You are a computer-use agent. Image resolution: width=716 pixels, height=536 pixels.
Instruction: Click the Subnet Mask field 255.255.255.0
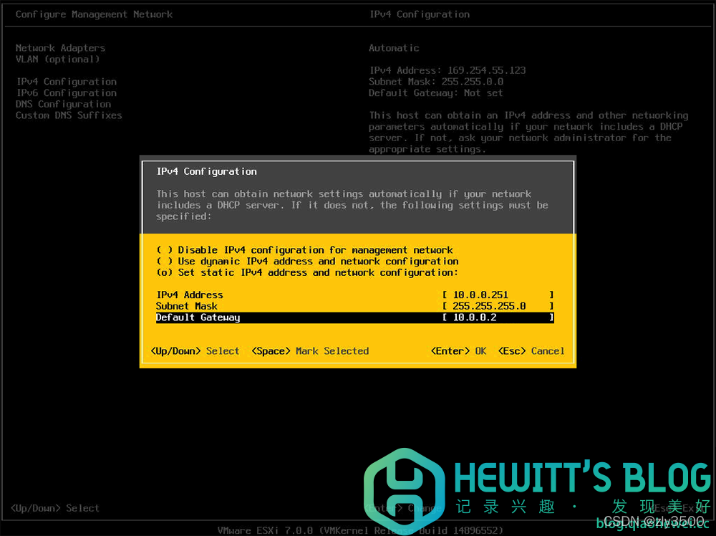tap(498, 306)
